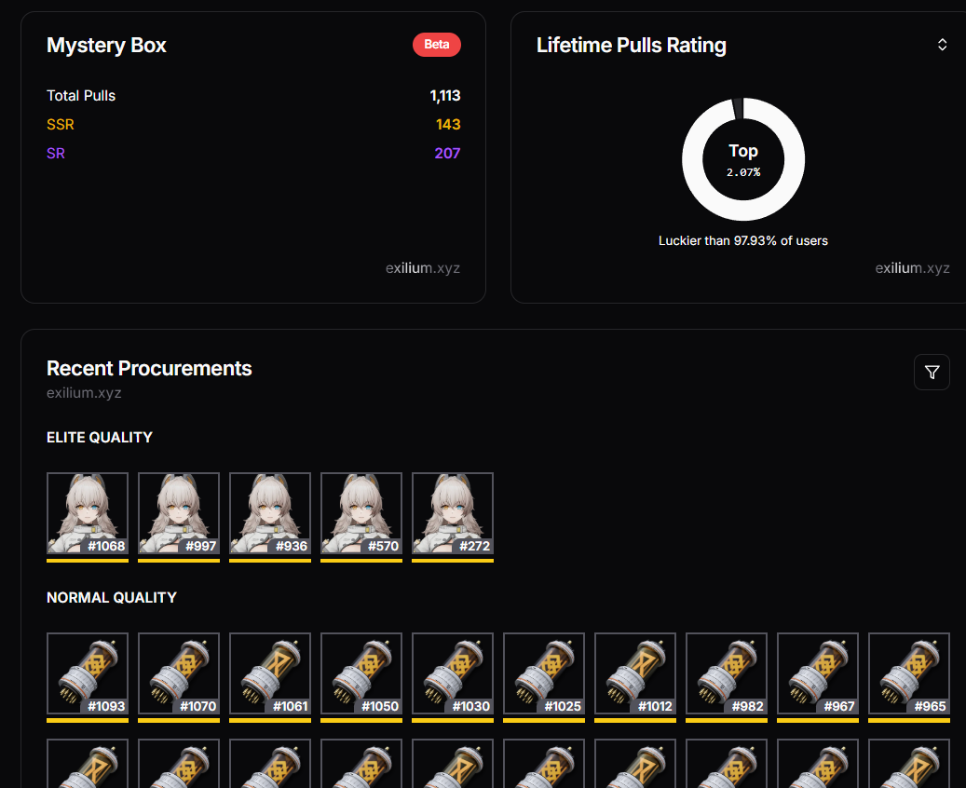Click the SSR label

tap(61, 125)
